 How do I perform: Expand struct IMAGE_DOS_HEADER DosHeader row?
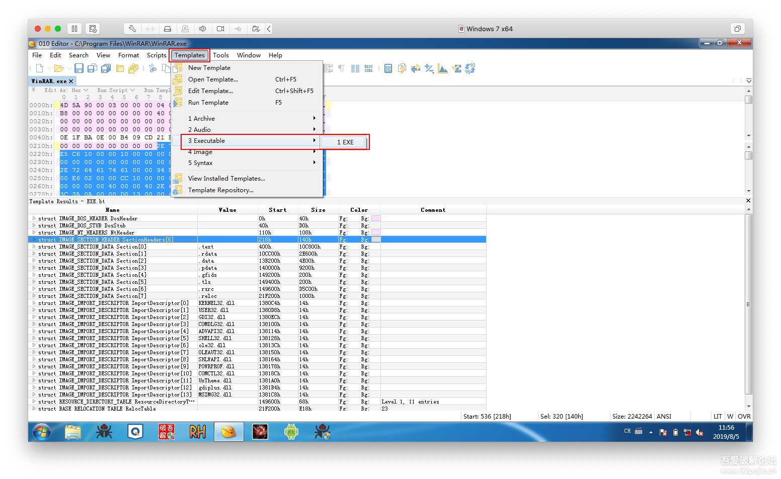coord(34,218)
